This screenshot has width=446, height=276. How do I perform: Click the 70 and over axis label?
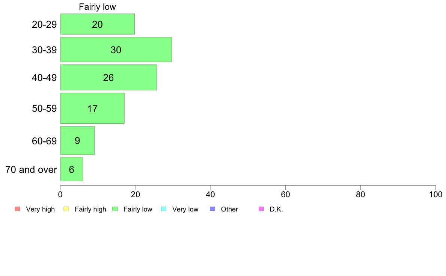click(x=31, y=170)
